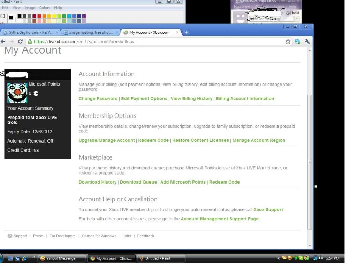Click Redeem Code under Membership Options
This screenshot has width=357, height=267.
pyautogui.click(x=153, y=140)
